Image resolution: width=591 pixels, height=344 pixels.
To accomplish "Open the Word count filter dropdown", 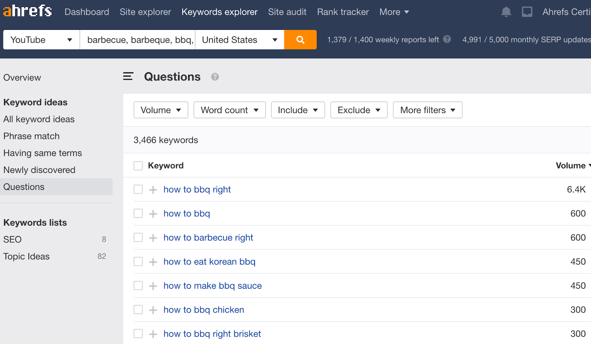I will coord(229,110).
